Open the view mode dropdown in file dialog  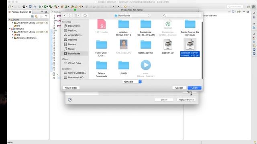[x=77, y=15]
